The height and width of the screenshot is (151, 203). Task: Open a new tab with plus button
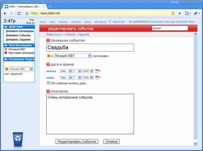(x=50, y=6)
